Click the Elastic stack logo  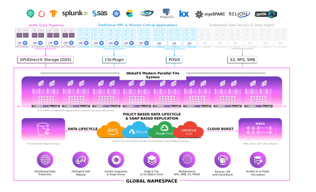(x=130, y=13)
